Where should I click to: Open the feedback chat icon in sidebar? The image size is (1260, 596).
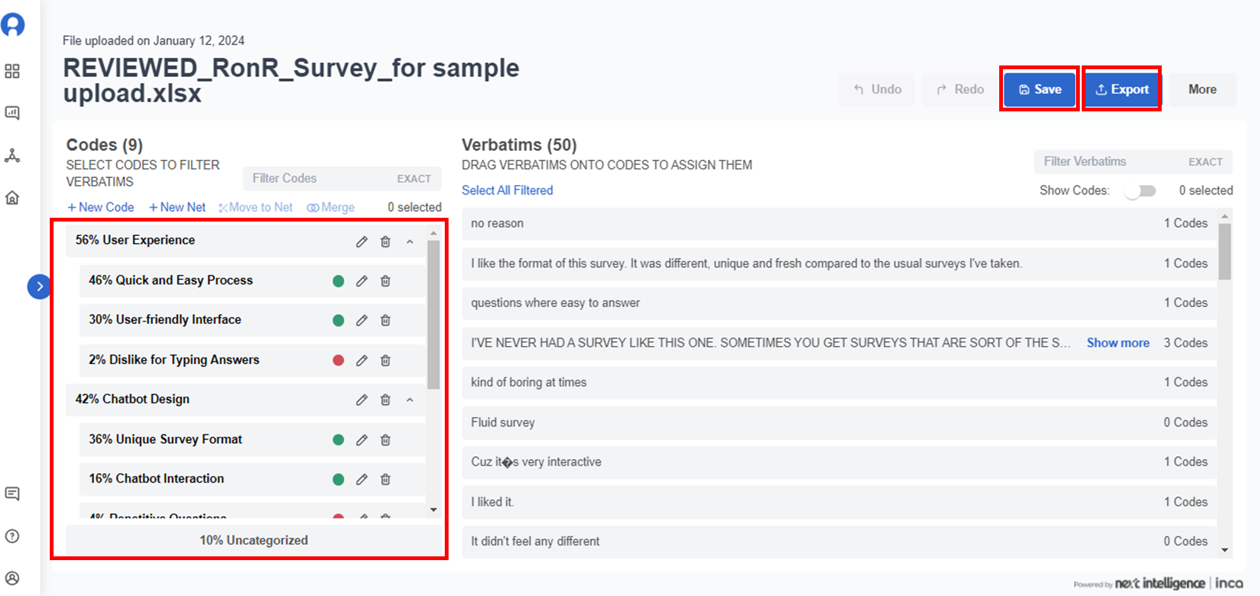[12, 493]
